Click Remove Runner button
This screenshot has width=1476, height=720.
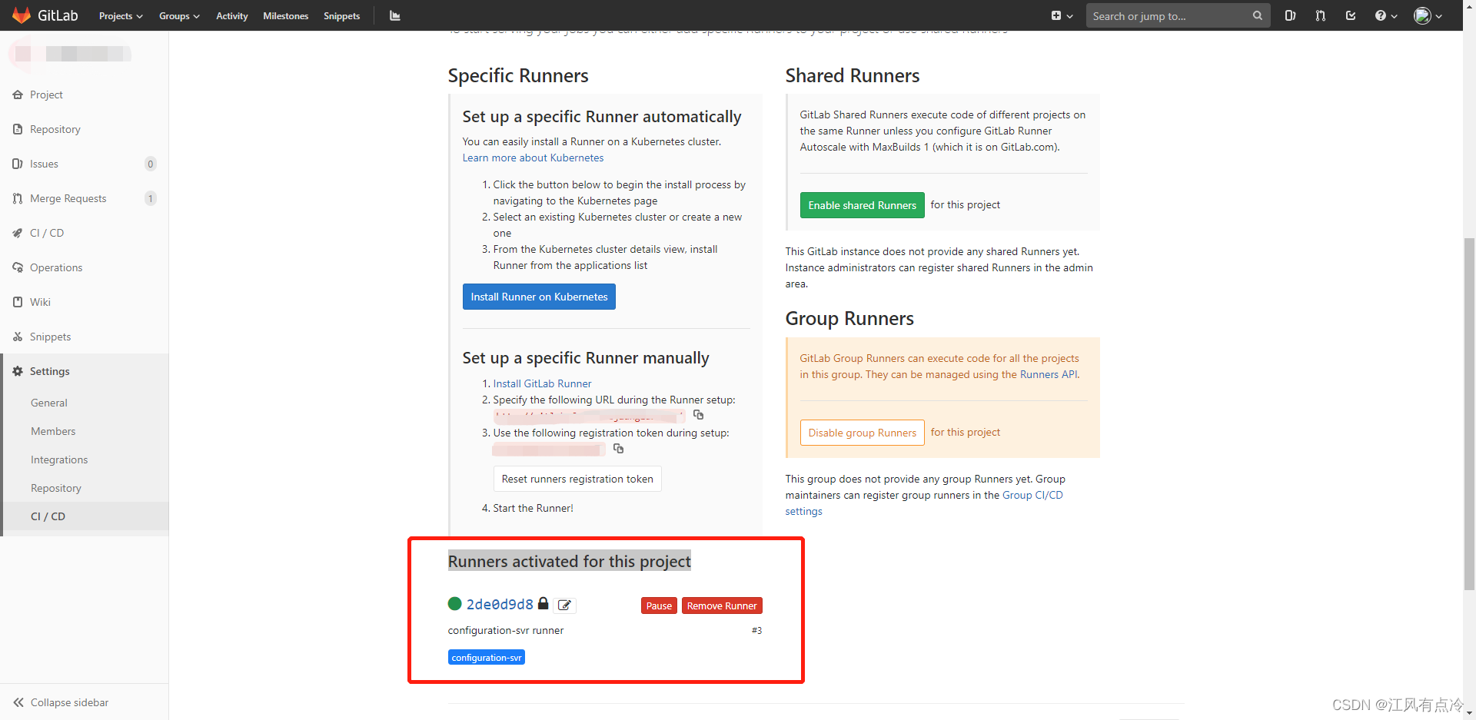[722, 606]
